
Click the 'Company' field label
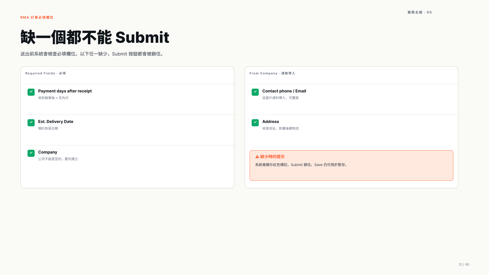48,152
